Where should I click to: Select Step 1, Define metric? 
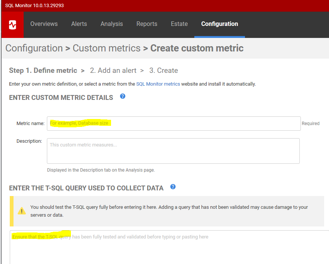43,70
